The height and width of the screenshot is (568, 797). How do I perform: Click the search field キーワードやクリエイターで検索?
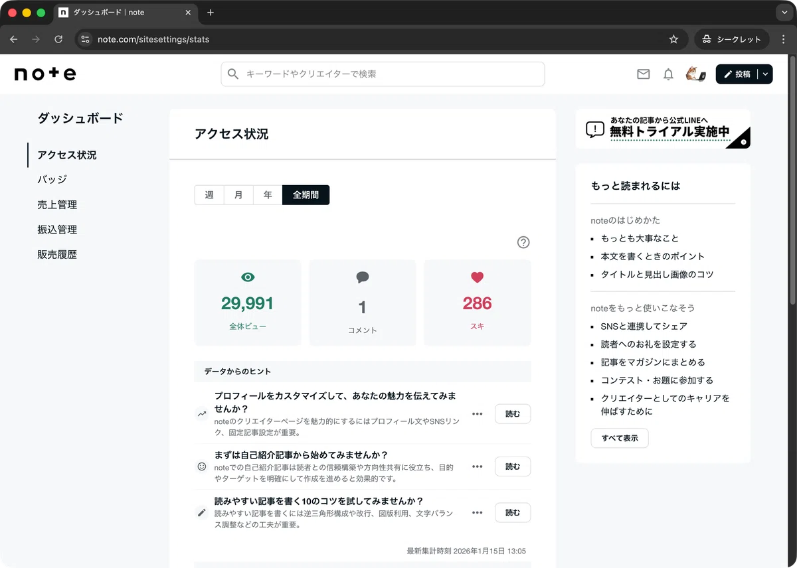tap(383, 74)
